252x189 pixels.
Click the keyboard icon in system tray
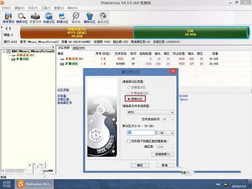(218, 184)
